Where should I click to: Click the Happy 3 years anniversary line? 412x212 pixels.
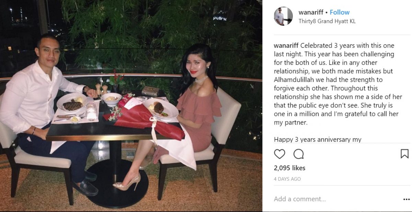(x=318, y=140)
